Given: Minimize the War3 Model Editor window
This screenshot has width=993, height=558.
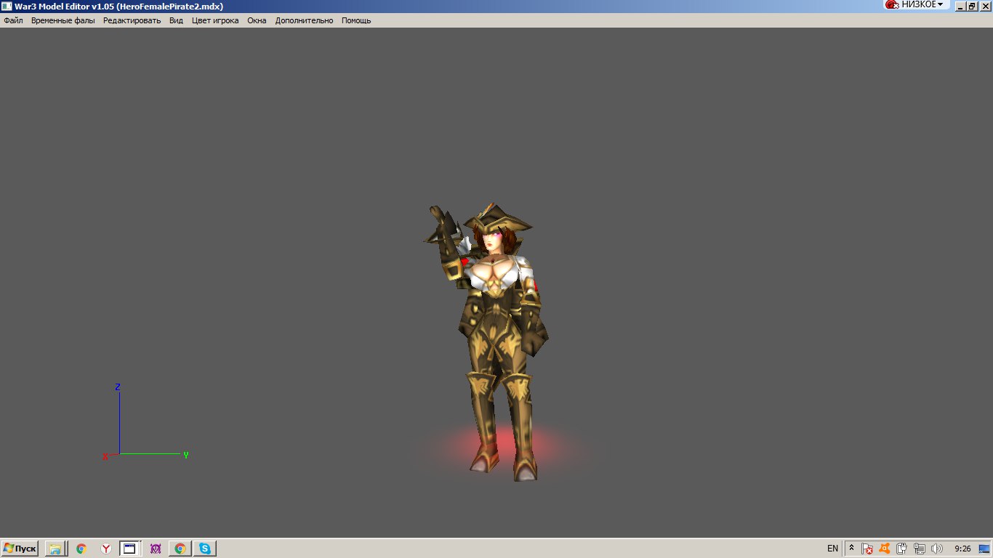Looking at the screenshot, I should click(x=960, y=6).
